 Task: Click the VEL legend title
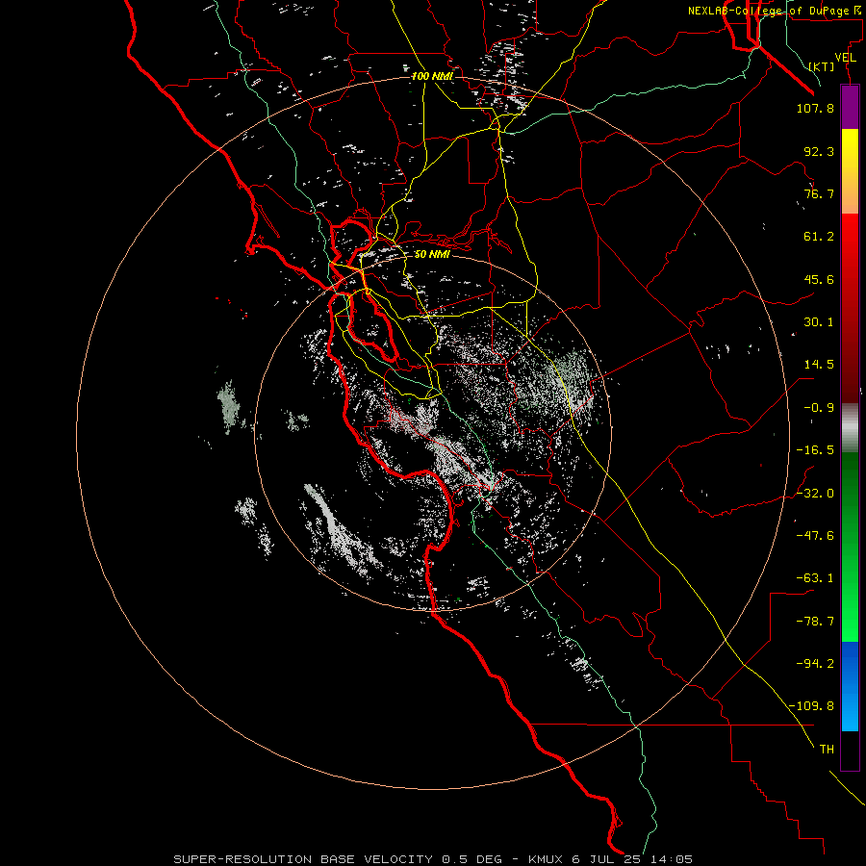point(845,57)
